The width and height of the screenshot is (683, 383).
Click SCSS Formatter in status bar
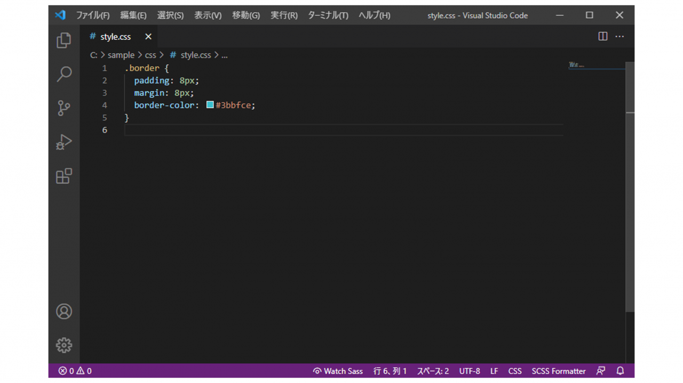[x=559, y=371]
